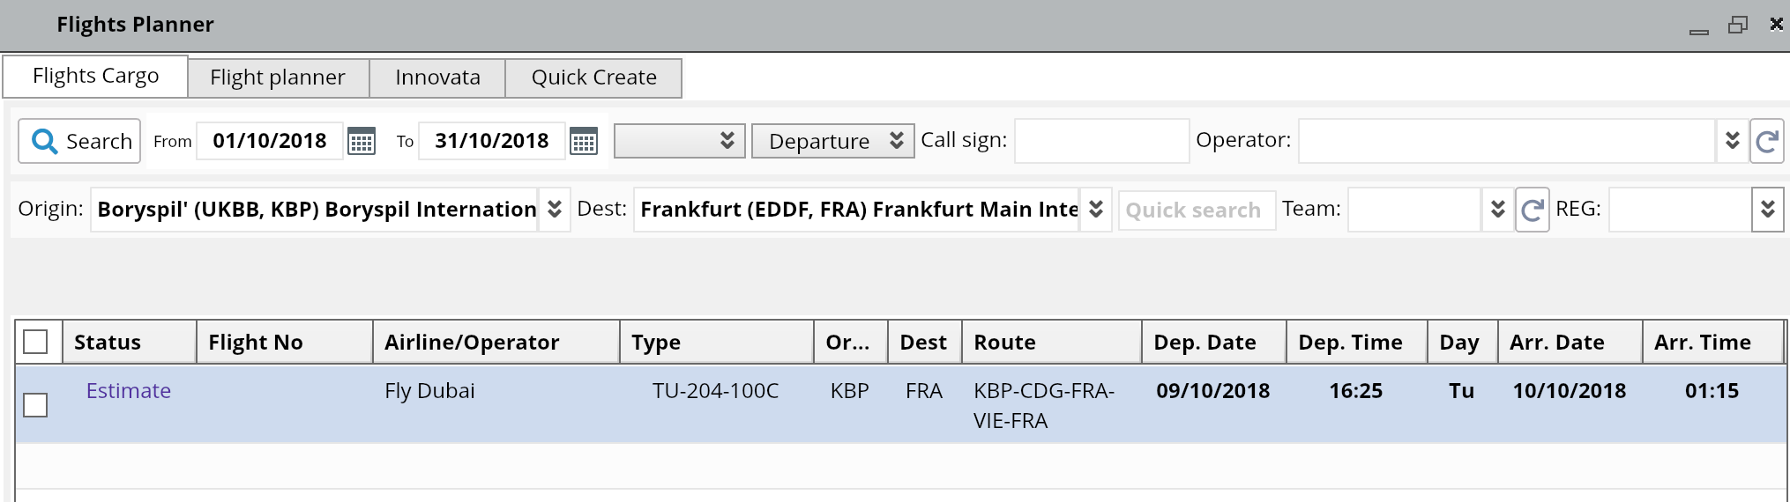Click the Quick search input field
Viewport: 1790px width, 502px height.
[x=1197, y=210]
